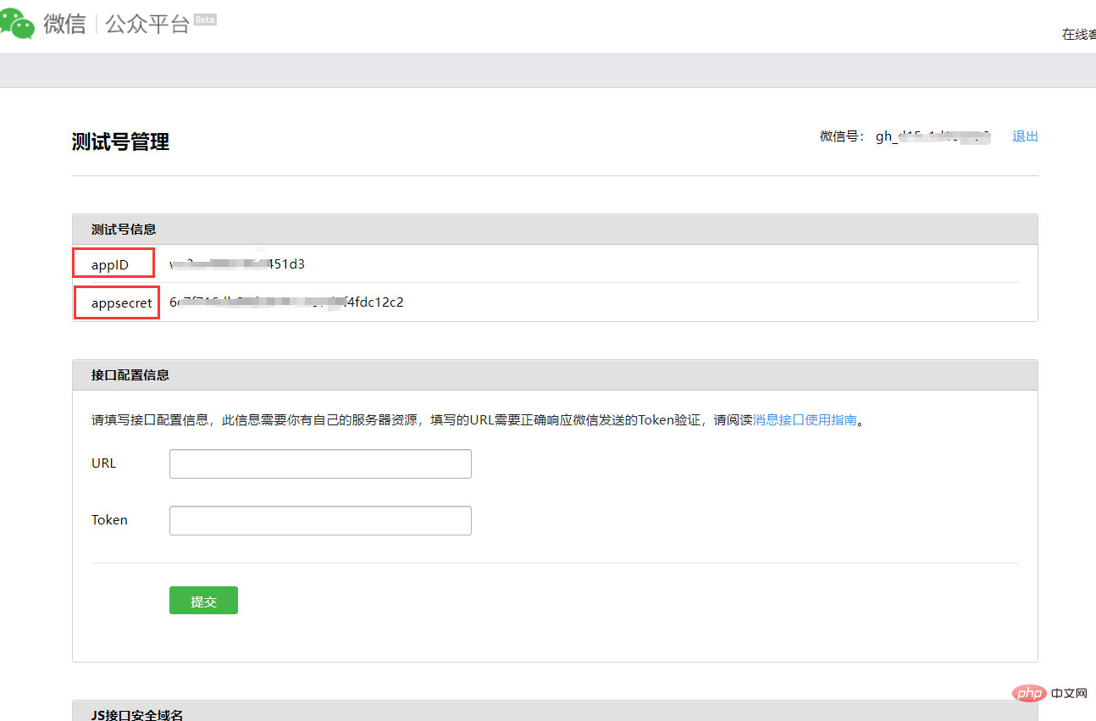
Task: Click the appsecret value ending in 4fdc12c2
Action: (286, 302)
